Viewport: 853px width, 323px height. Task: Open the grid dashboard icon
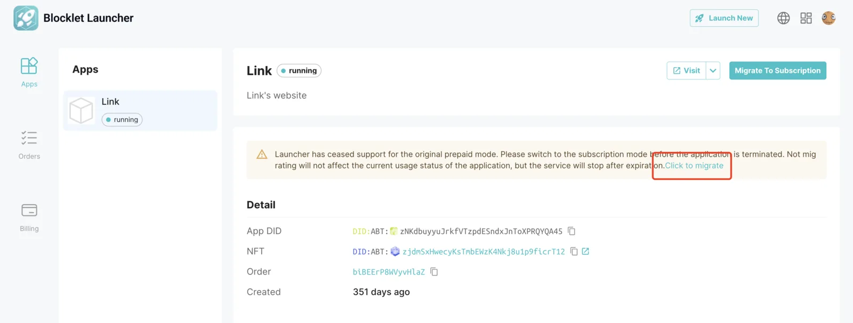coord(806,18)
